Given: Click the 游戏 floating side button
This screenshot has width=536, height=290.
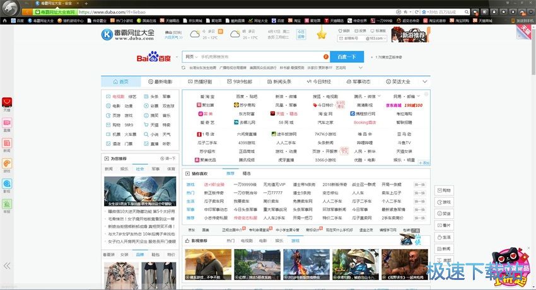Looking at the screenshot, I should (x=444, y=202).
